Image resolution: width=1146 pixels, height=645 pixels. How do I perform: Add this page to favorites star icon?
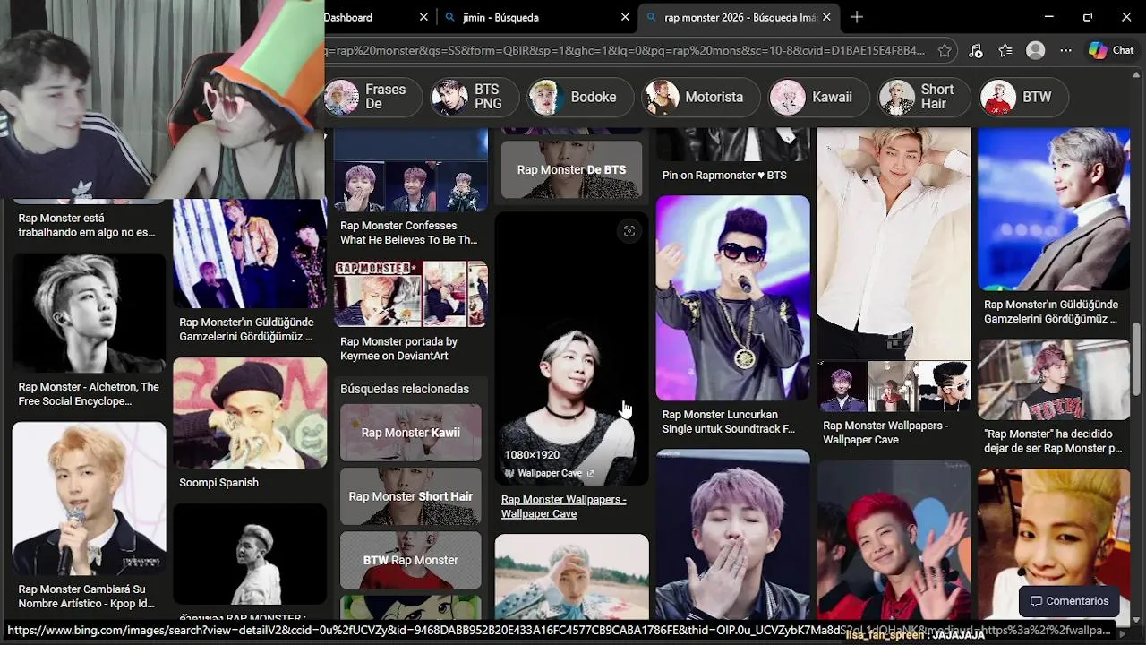pyautogui.click(x=945, y=51)
